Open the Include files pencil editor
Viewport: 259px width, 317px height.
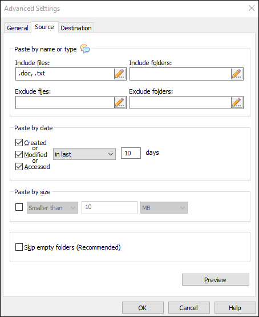tap(120, 74)
